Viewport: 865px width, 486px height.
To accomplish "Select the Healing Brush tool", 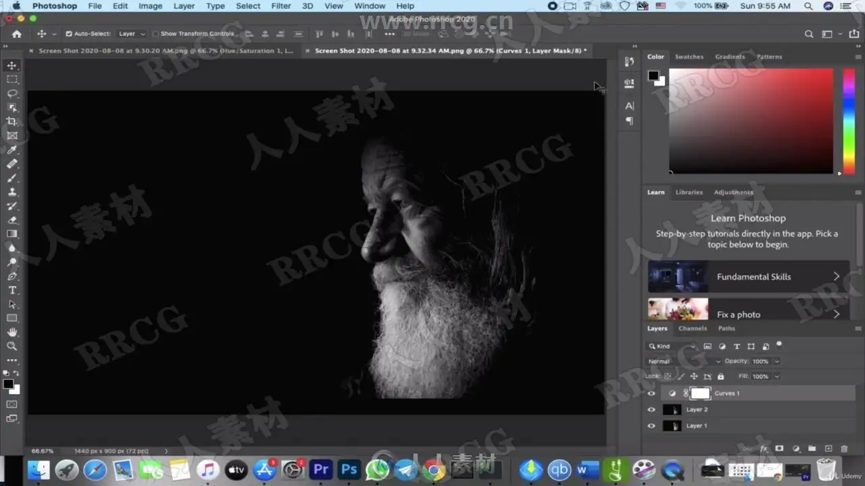I will (12, 164).
